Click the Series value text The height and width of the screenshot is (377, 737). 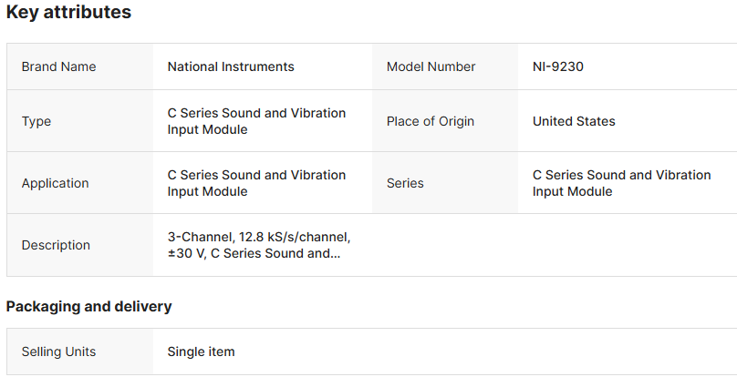621,183
